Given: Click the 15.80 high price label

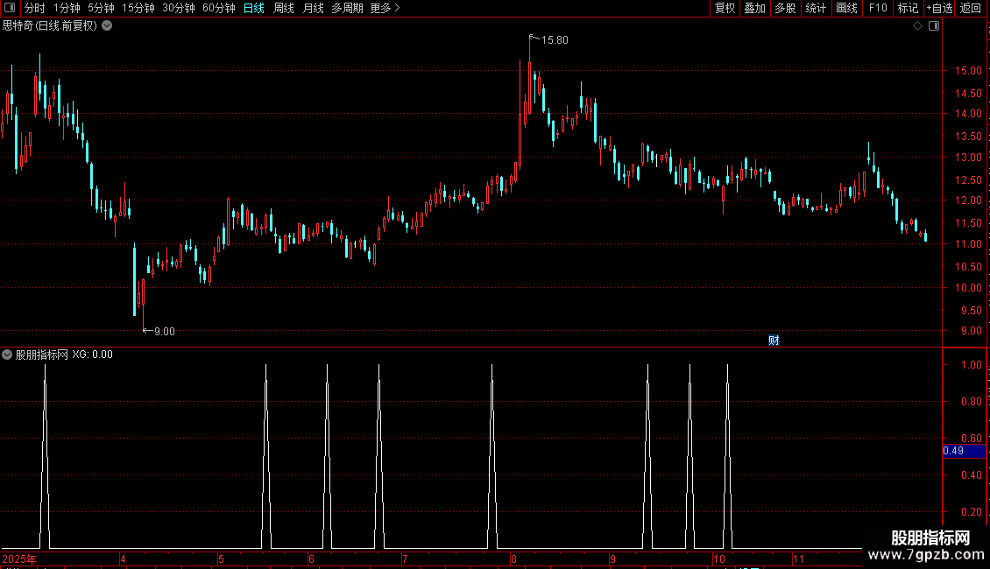Looking at the screenshot, I should (x=555, y=40).
